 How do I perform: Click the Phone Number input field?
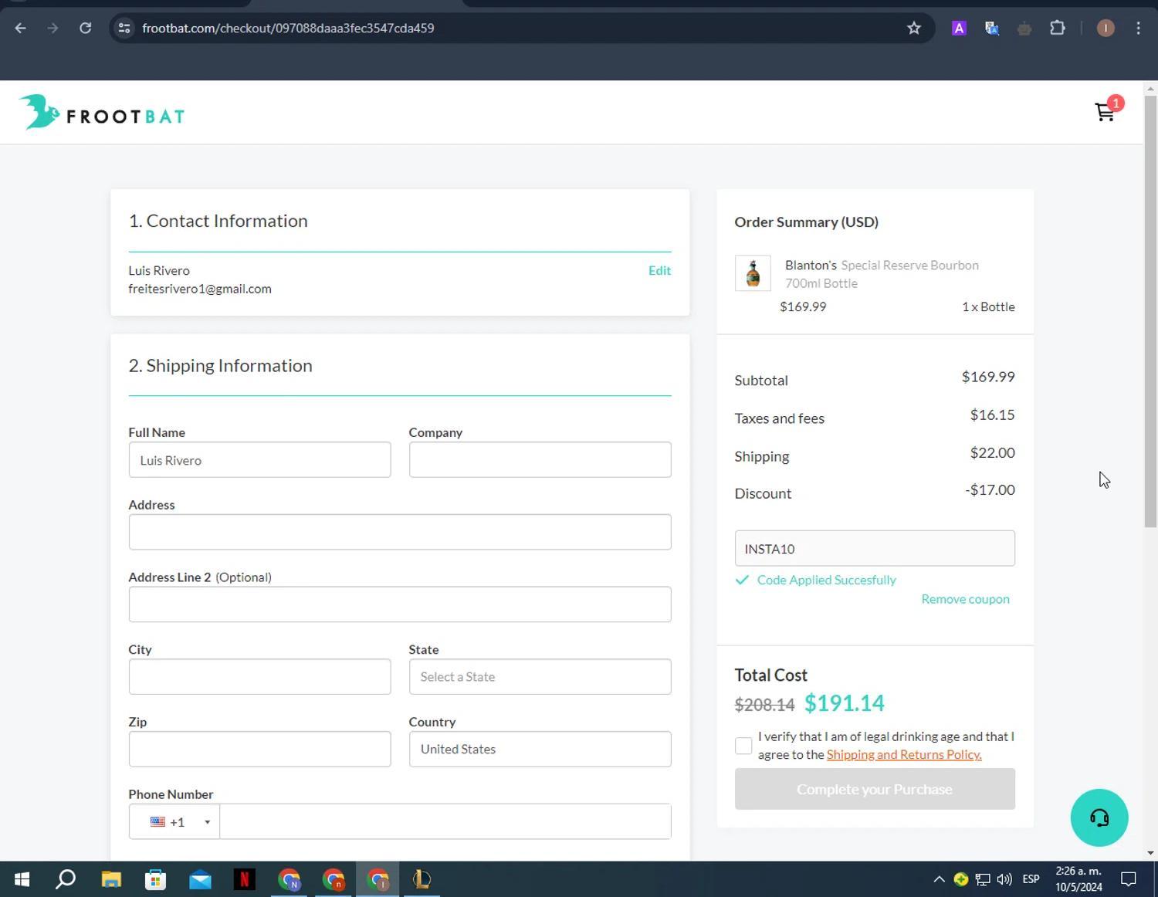tap(445, 822)
